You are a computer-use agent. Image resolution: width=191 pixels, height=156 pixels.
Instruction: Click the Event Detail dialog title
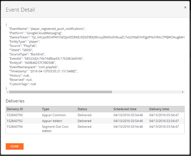click(20, 10)
